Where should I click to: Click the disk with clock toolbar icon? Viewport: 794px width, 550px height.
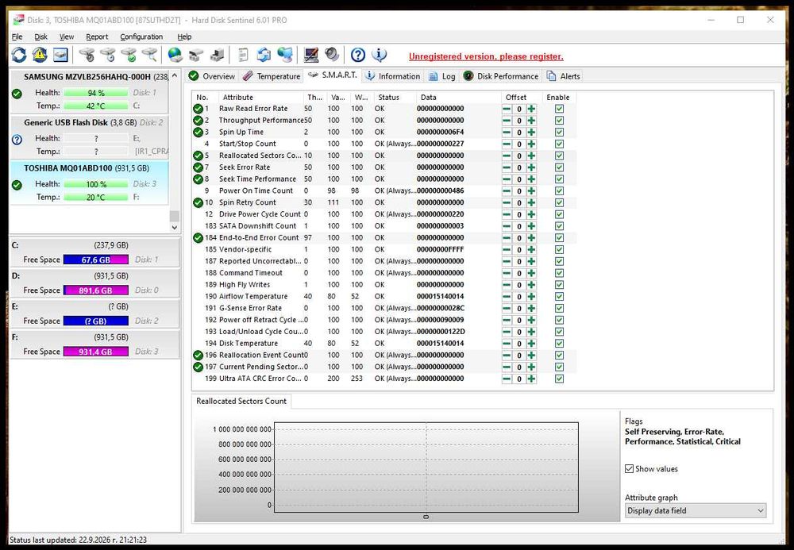click(x=108, y=55)
